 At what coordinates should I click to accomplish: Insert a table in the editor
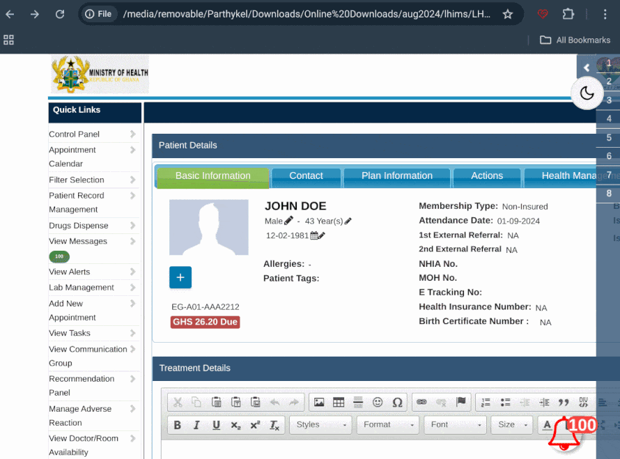[x=339, y=402]
